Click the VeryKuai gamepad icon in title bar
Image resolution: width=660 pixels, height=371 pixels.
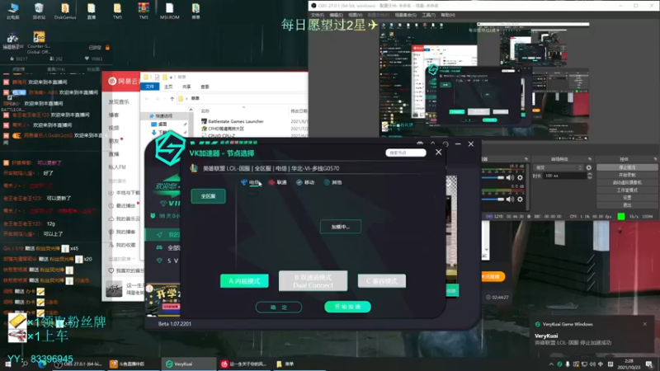click(420, 143)
